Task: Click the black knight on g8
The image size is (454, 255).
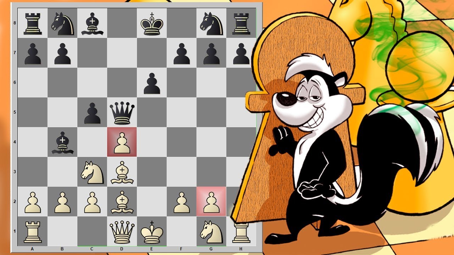Action: (x=211, y=23)
